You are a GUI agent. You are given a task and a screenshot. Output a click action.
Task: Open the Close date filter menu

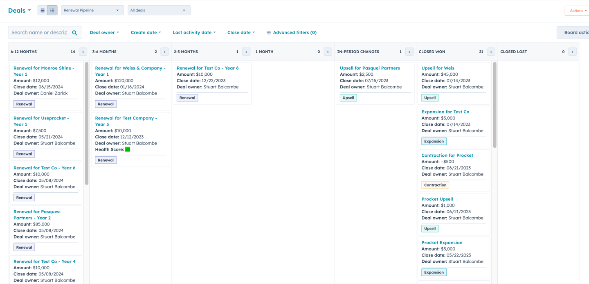coord(241,32)
